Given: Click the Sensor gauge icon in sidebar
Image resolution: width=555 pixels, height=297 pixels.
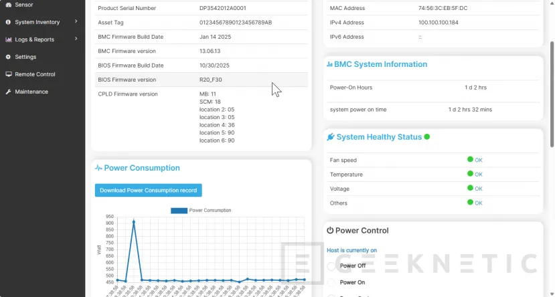Looking at the screenshot, I should pyautogui.click(x=9, y=5).
